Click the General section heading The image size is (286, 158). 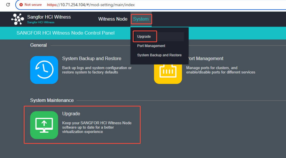tap(38, 45)
